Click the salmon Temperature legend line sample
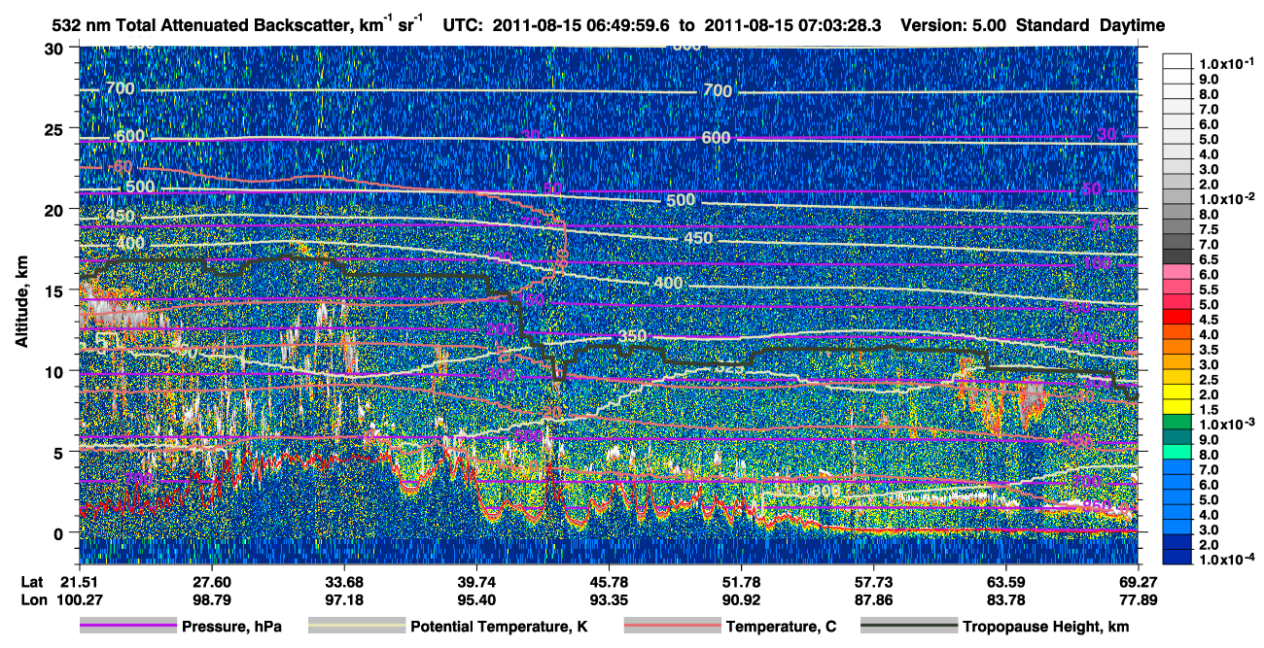 [671, 627]
